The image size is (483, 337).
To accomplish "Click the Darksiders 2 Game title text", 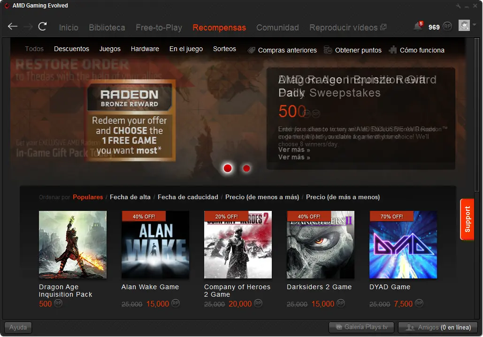I will (319, 287).
